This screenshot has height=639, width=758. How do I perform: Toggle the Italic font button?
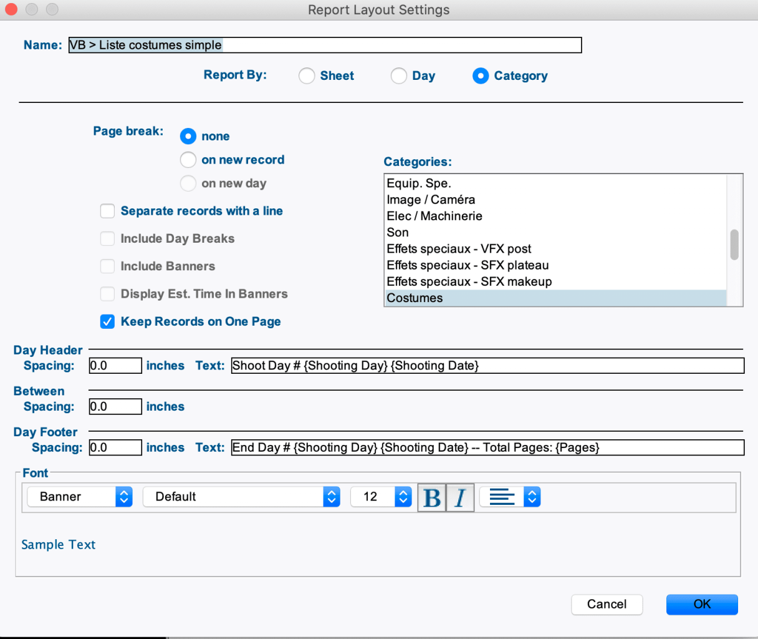point(460,498)
